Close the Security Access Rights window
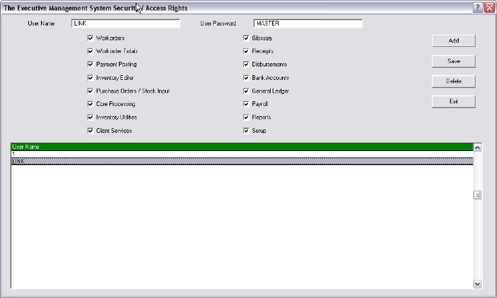The width and height of the screenshot is (497, 298). [x=488, y=7]
